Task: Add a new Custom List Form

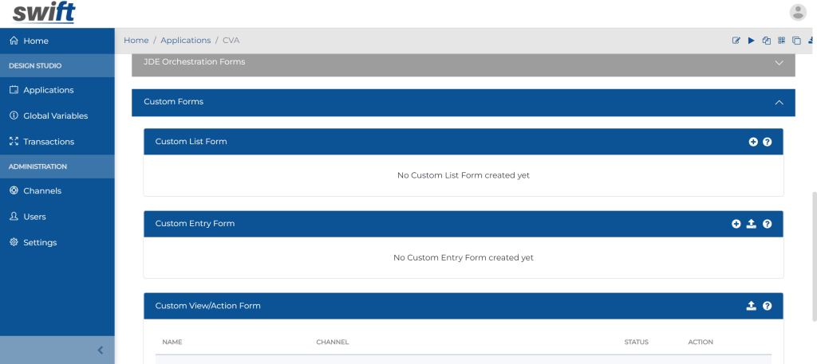Action: click(x=753, y=142)
